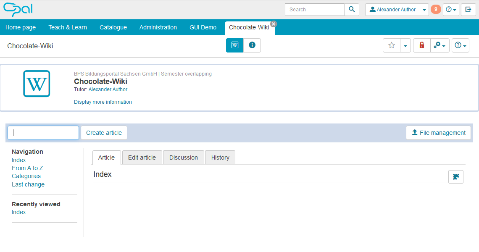Switch to the Edit article tab
This screenshot has height=252, width=479.
pos(142,157)
